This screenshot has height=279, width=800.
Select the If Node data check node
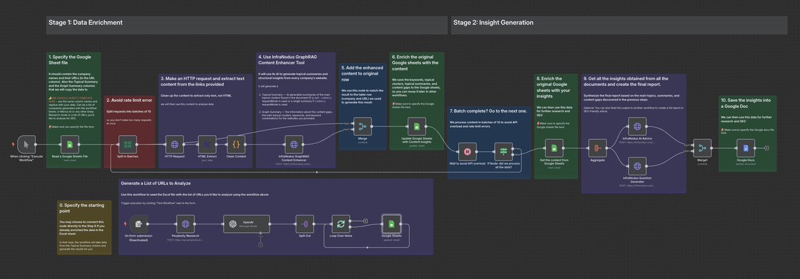(503, 152)
